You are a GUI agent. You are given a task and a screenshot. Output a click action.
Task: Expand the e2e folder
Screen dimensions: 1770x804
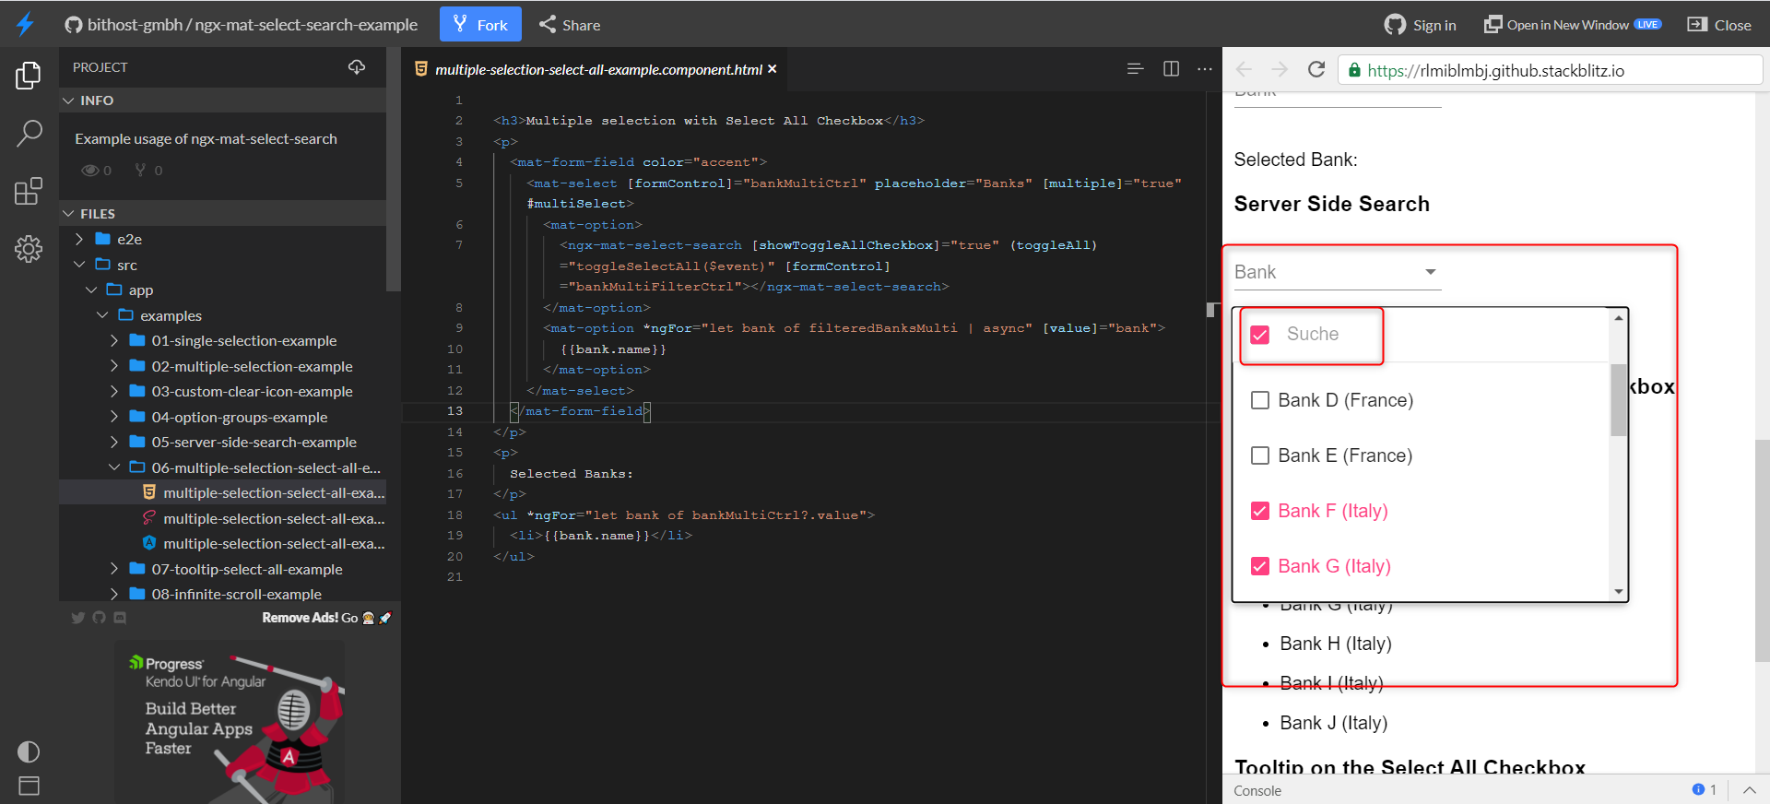[x=79, y=239]
